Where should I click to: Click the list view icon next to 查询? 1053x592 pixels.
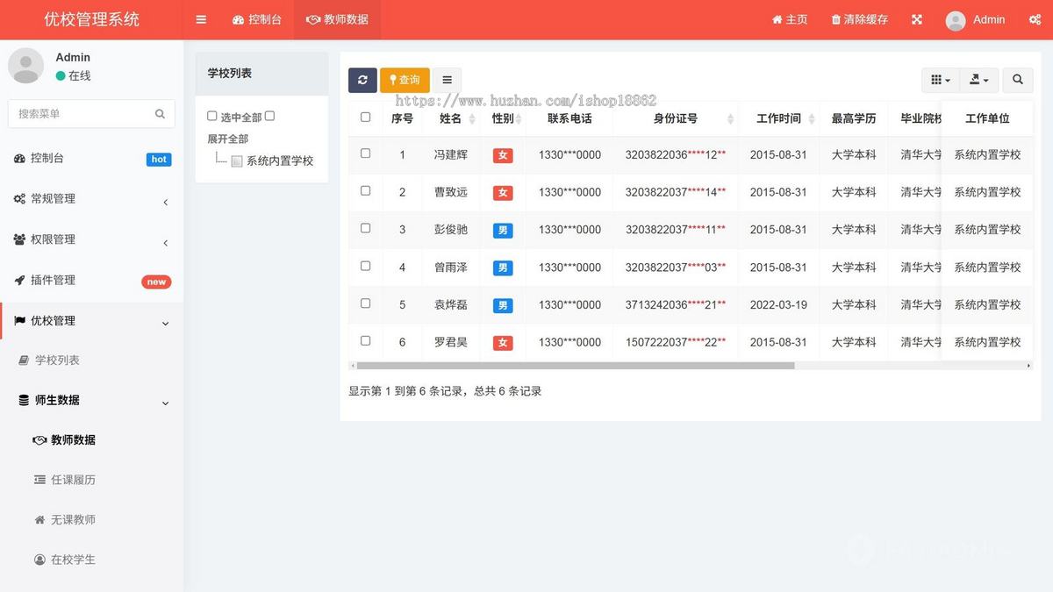(x=448, y=80)
